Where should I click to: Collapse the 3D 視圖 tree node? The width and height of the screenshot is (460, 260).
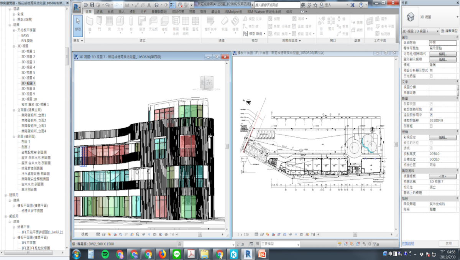point(14,46)
